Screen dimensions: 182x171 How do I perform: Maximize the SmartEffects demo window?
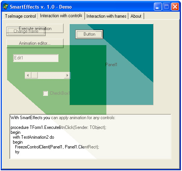coord(166,7)
